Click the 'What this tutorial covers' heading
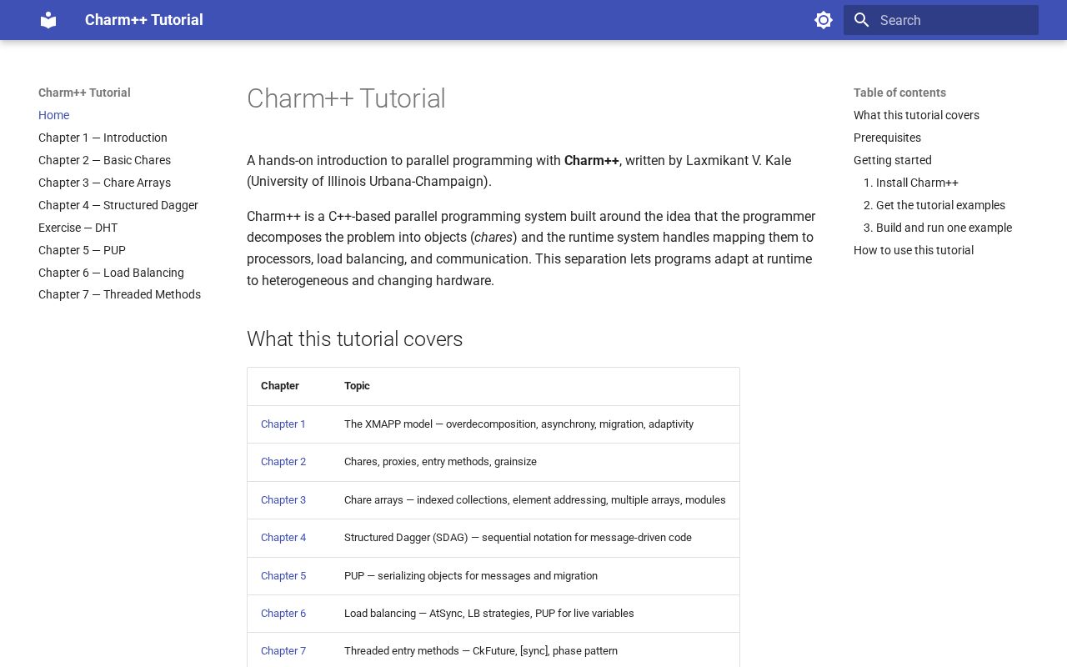The height and width of the screenshot is (667, 1067). click(x=355, y=339)
